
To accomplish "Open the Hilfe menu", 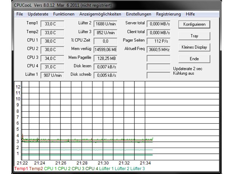I will 190,14.
